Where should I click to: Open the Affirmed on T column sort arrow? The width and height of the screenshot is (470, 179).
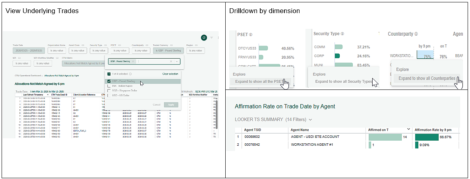click(409, 129)
